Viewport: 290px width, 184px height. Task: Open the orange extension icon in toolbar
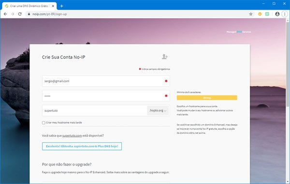point(260,14)
